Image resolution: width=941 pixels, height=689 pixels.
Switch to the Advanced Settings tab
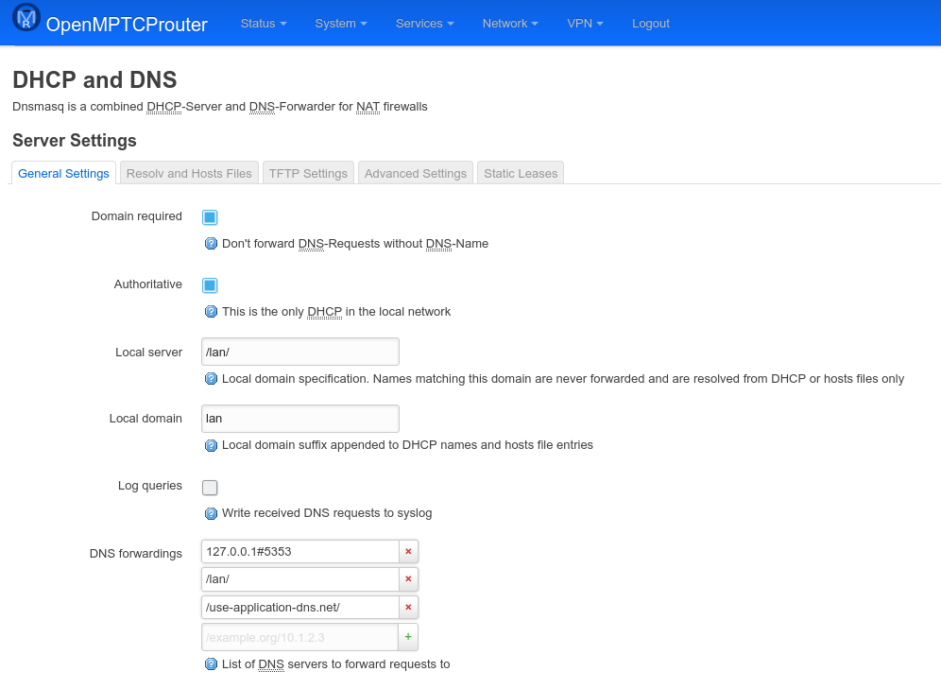415,173
